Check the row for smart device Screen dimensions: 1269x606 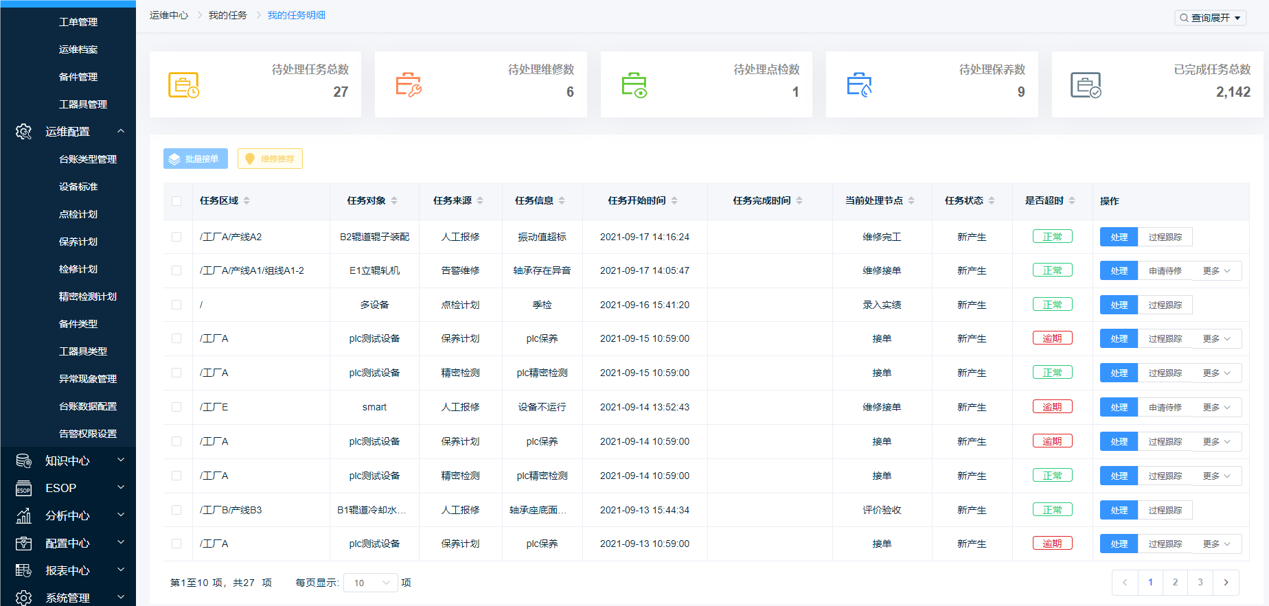click(176, 407)
